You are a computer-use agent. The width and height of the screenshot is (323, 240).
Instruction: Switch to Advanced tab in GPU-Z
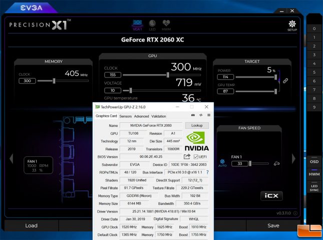pyautogui.click(x=141, y=116)
